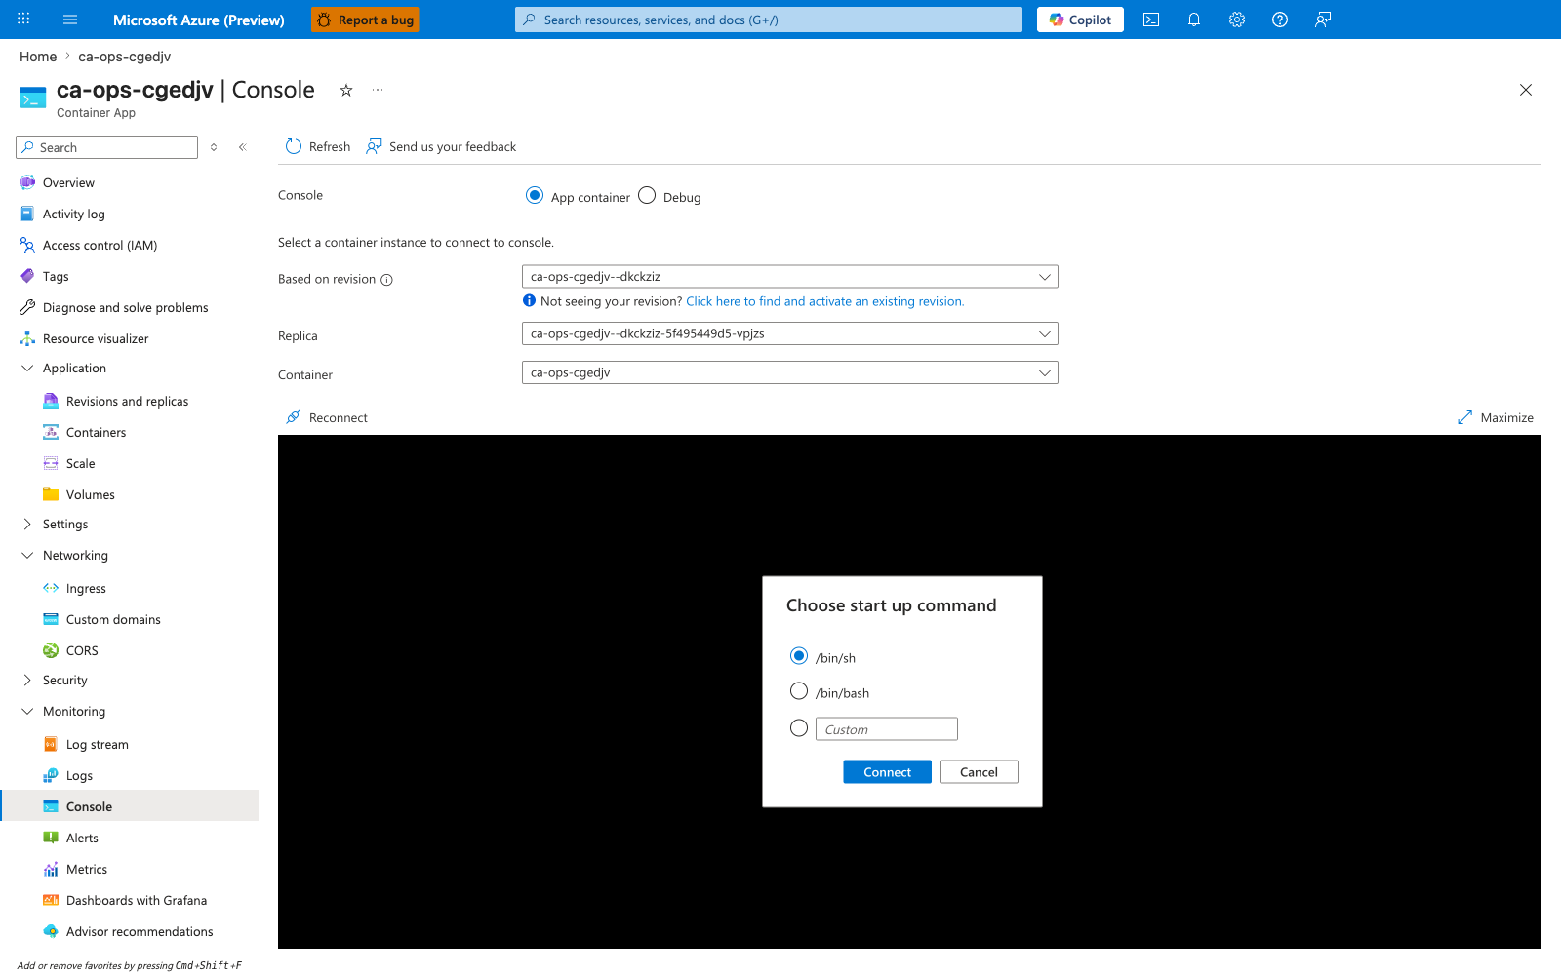Open Cloud Shell from top bar
This screenshot has height=975, width=1561.
(1151, 19)
